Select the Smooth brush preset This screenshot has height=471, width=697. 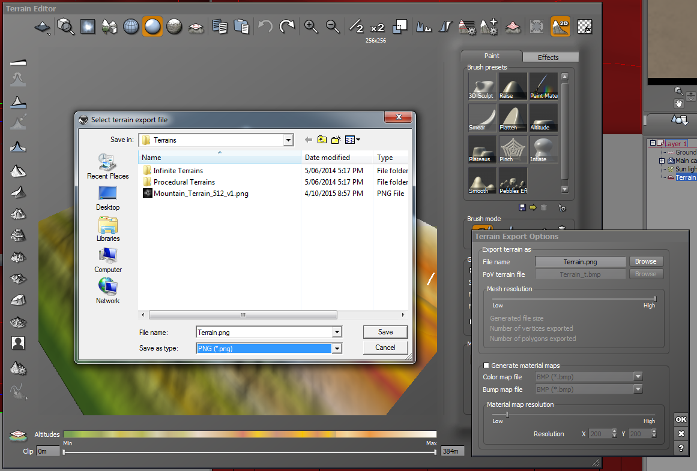pyautogui.click(x=482, y=181)
